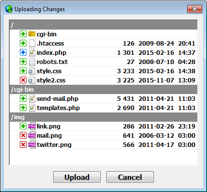Click the size value 126 of .htaccess
207x192 pixels.
click(x=129, y=43)
